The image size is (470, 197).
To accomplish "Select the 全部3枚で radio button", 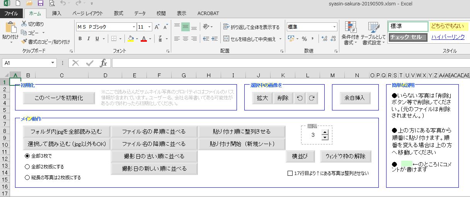I will pos(27,156).
